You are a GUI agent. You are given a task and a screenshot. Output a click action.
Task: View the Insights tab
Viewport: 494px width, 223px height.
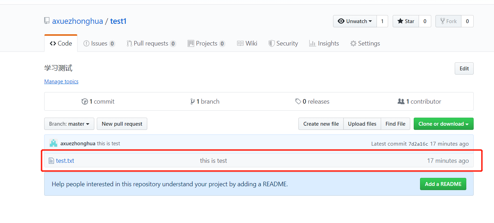click(x=324, y=43)
